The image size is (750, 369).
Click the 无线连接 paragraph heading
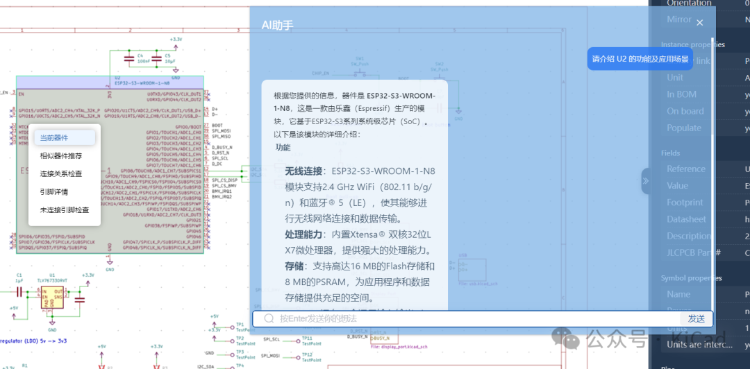click(303, 171)
